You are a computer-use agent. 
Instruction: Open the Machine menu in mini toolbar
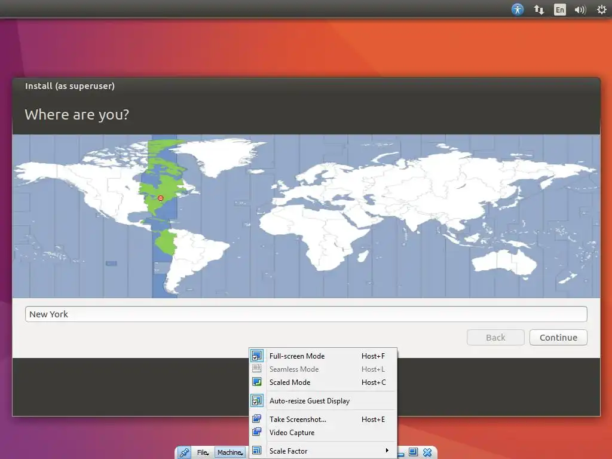click(x=230, y=452)
